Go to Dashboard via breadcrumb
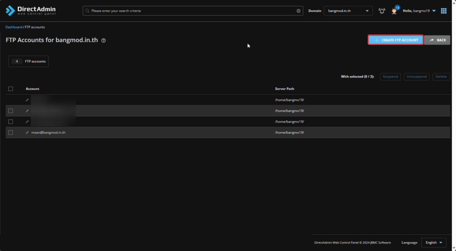The height and width of the screenshot is (251, 456). coord(13,27)
